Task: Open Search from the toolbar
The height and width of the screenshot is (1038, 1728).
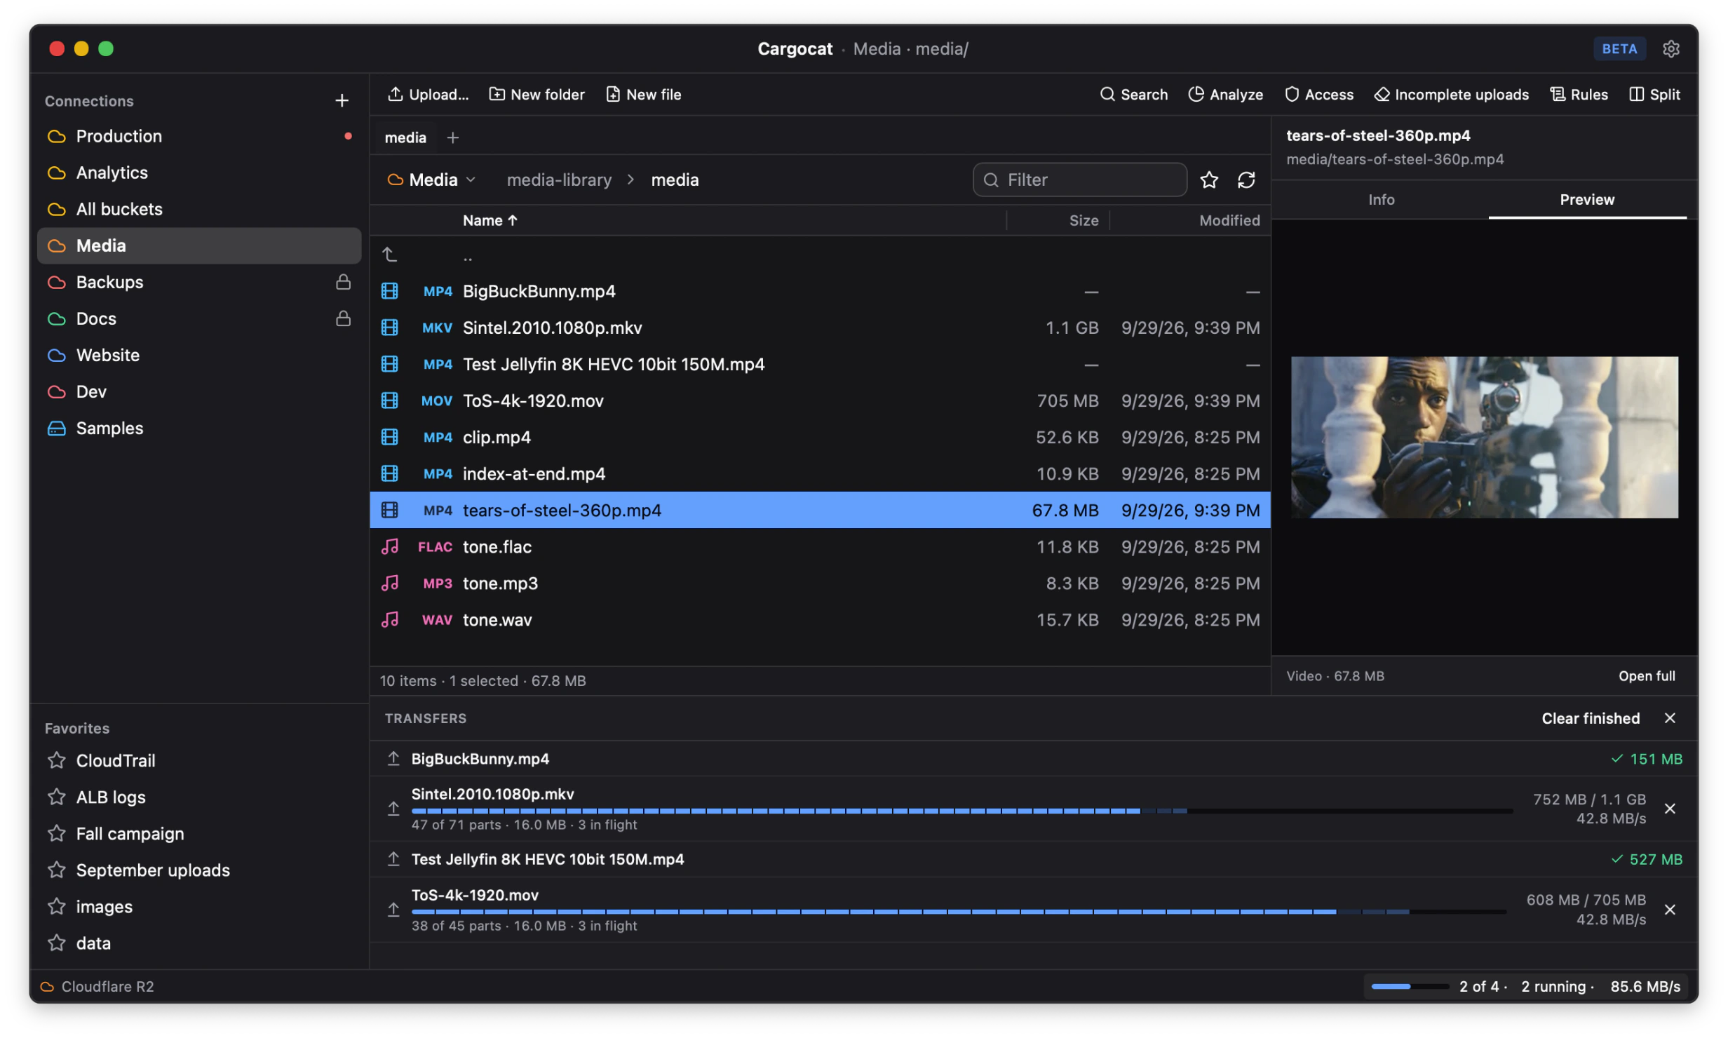Action: (1133, 94)
